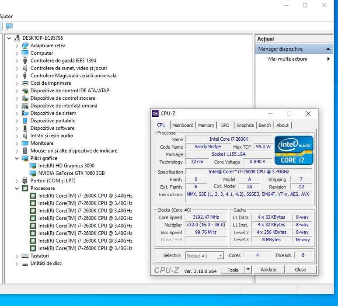
Task: Collapse the DESKTOP-EC95795 root node
Action: point(9,38)
